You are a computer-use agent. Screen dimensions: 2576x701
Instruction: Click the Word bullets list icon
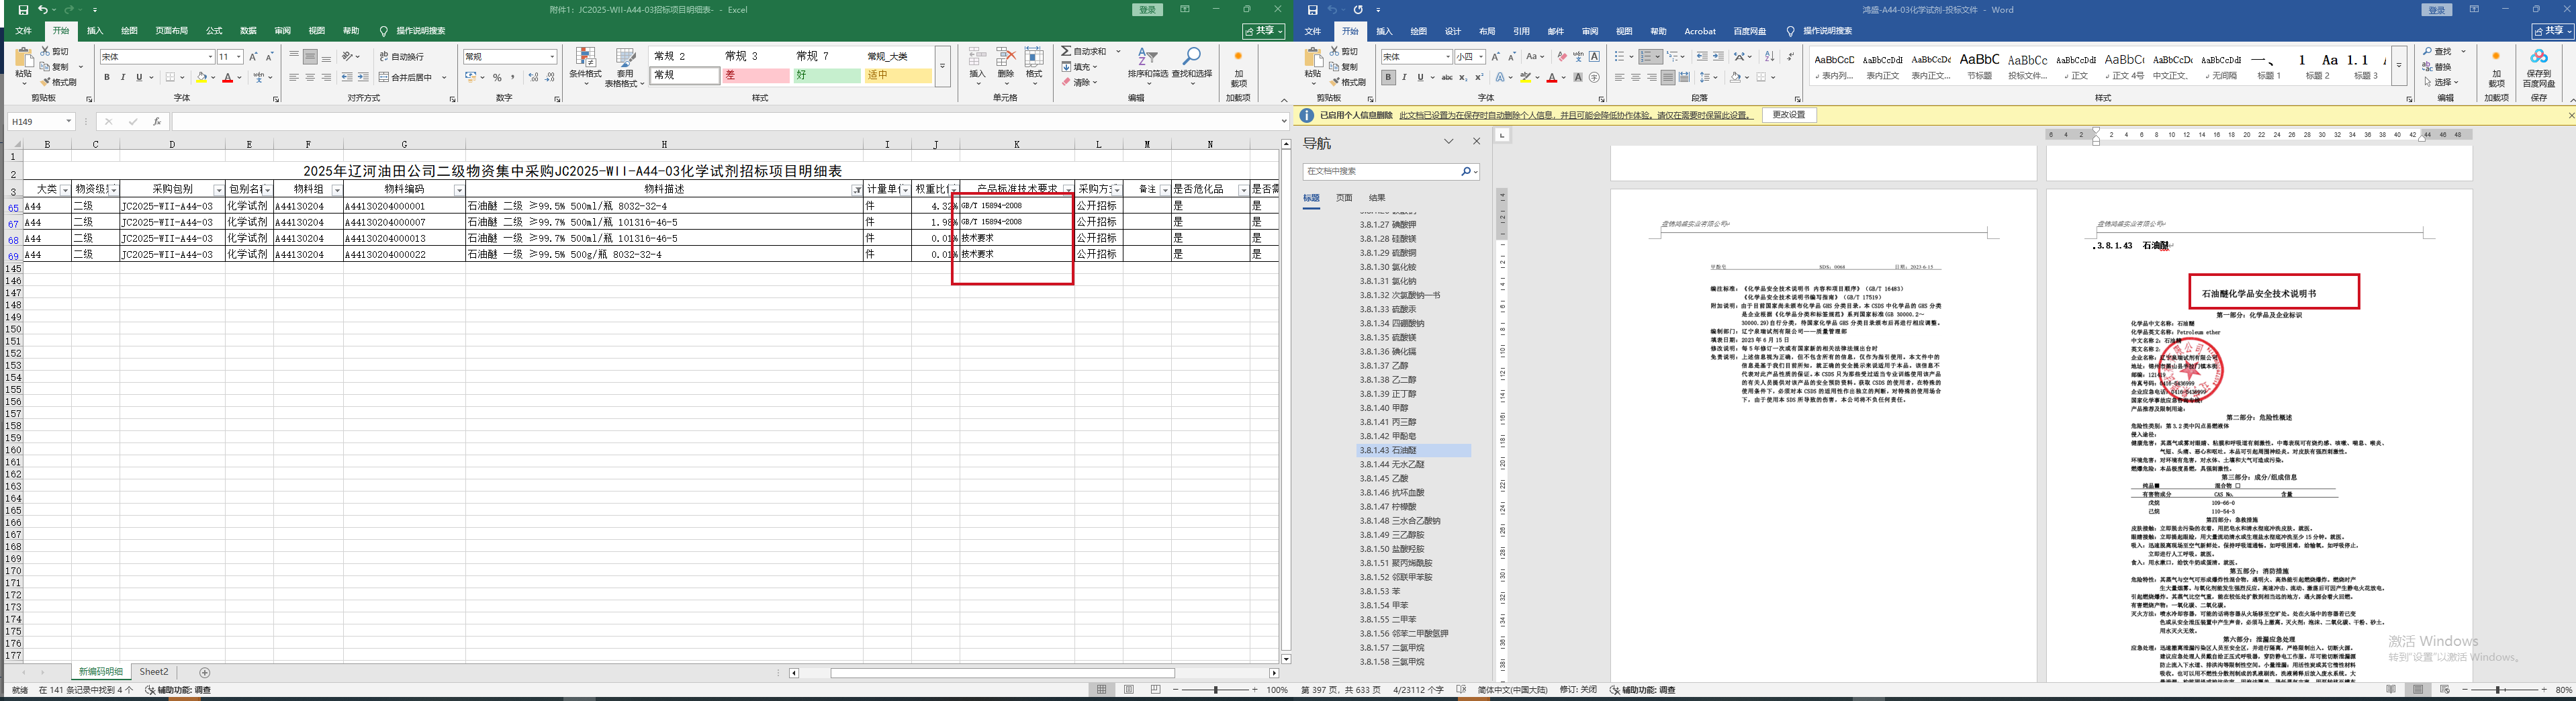tap(1620, 57)
